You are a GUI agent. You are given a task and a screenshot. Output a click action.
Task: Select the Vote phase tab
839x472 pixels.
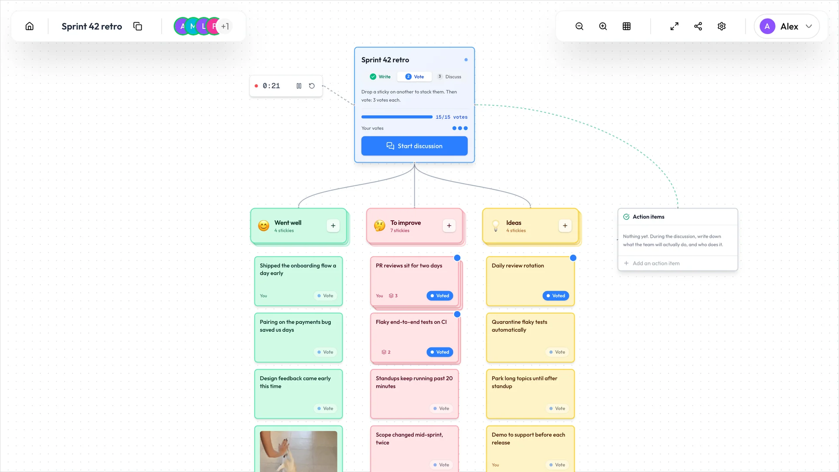[x=414, y=76]
